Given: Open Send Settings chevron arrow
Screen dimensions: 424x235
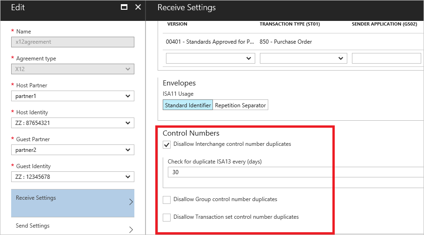Looking at the screenshot, I should (x=131, y=229).
